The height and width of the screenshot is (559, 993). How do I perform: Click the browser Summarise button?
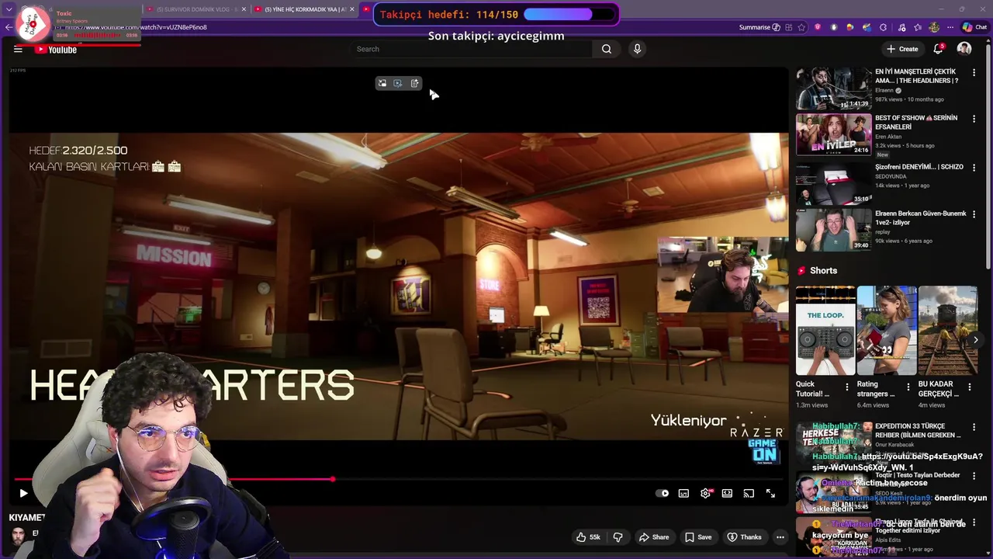(759, 27)
